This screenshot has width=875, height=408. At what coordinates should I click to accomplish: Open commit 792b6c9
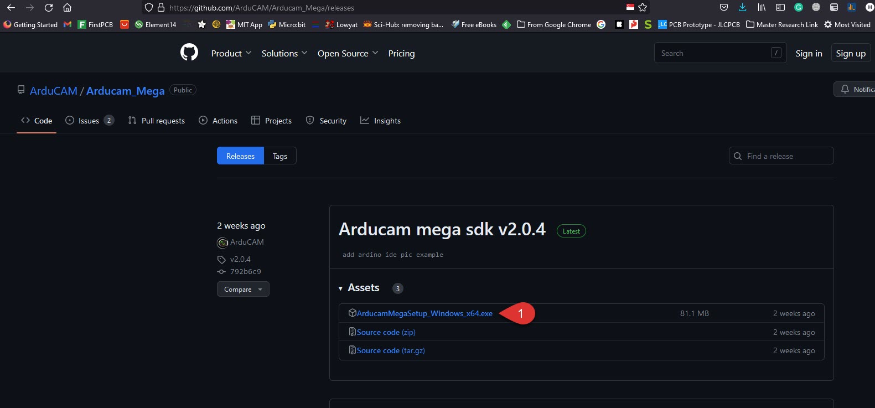coord(245,272)
